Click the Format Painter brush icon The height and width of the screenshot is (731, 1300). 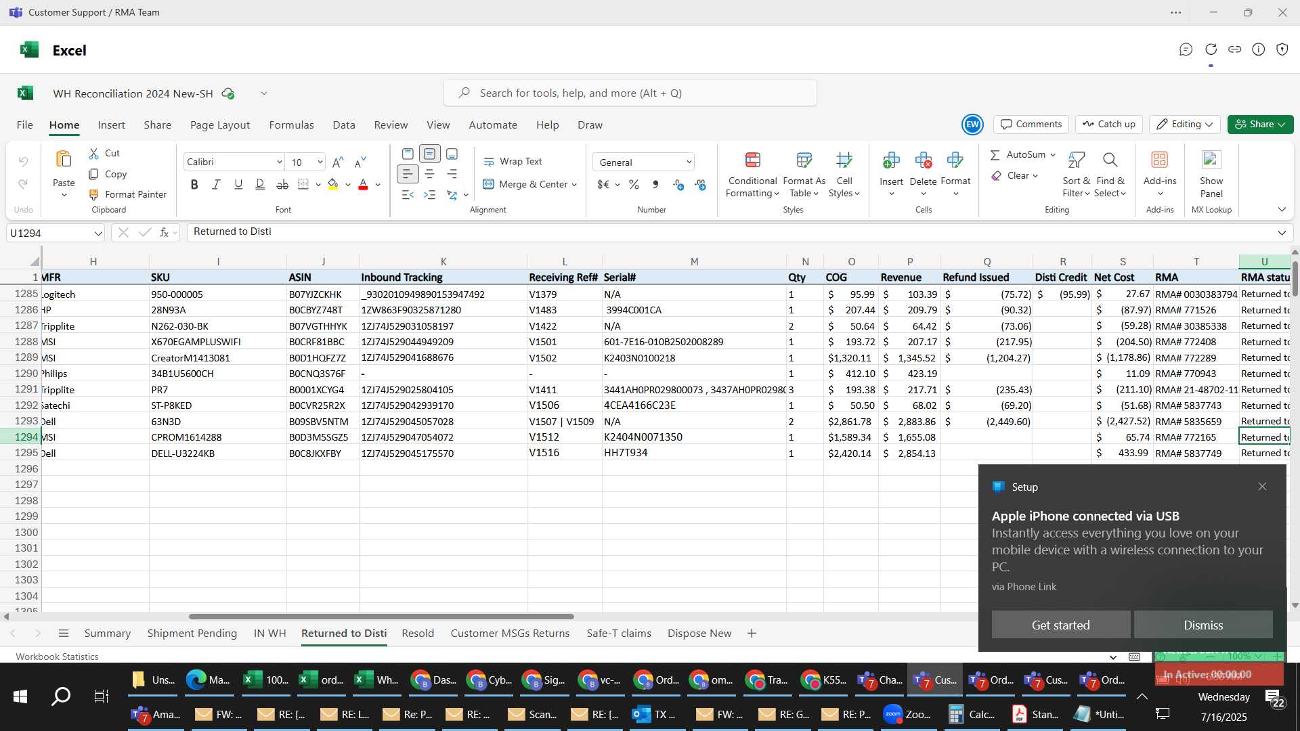93,195
